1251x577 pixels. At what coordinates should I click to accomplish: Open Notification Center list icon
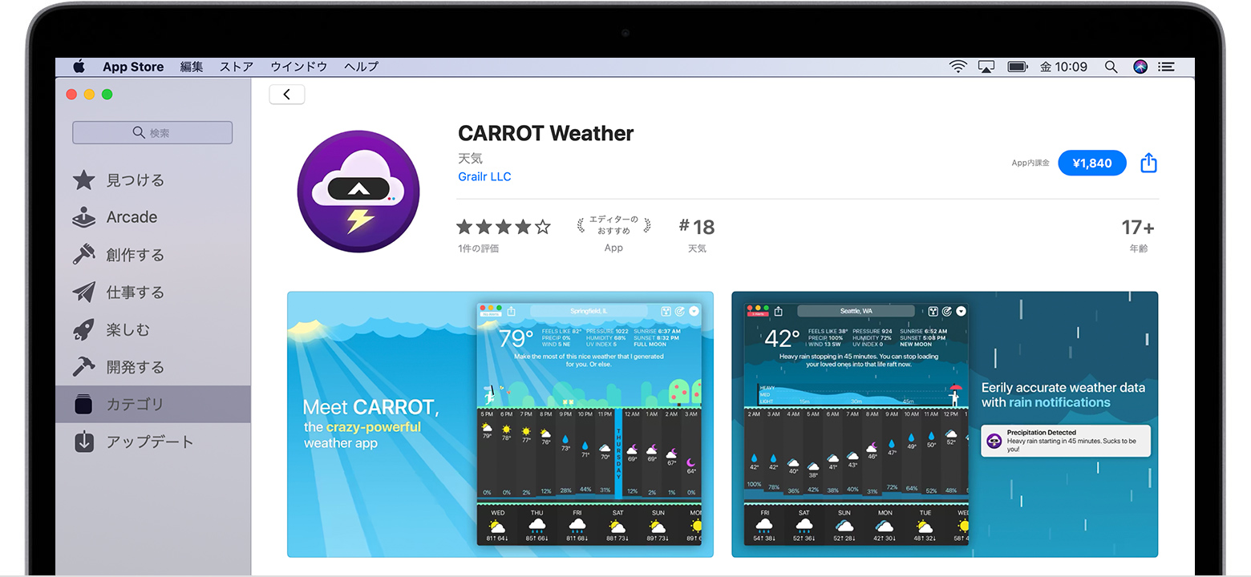1167,67
